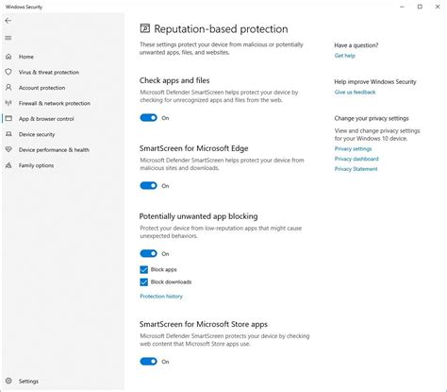Click the Windows Security window title
447x392 pixels.
click(24, 7)
